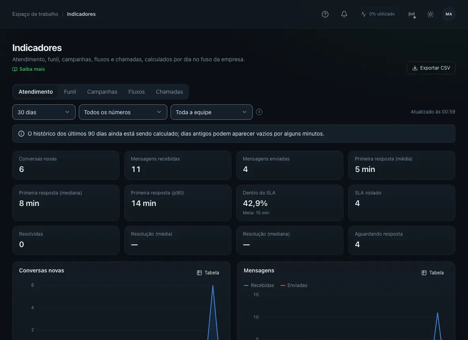Click the broadcast connection status icon
Image resolution: width=468 pixels, height=340 pixels.
[411, 14]
